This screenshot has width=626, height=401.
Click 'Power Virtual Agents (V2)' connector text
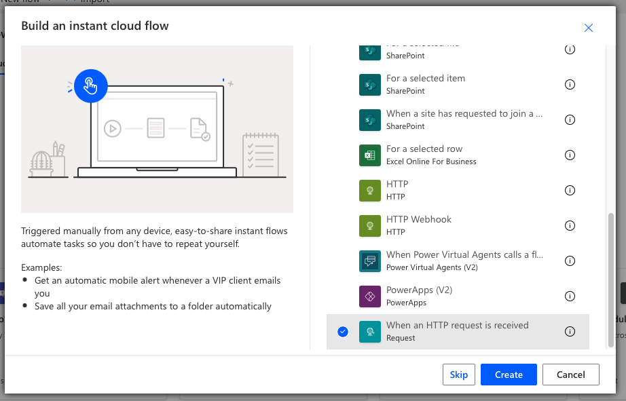click(x=432, y=267)
